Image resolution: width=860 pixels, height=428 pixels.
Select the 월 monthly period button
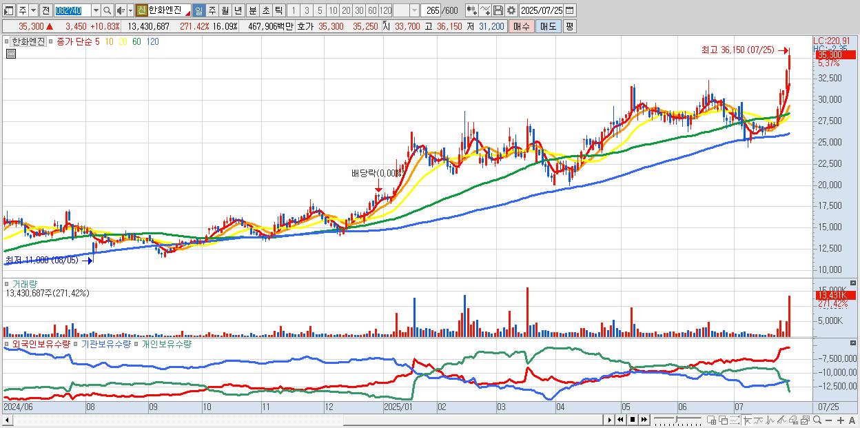pyautogui.click(x=225, y=11)
